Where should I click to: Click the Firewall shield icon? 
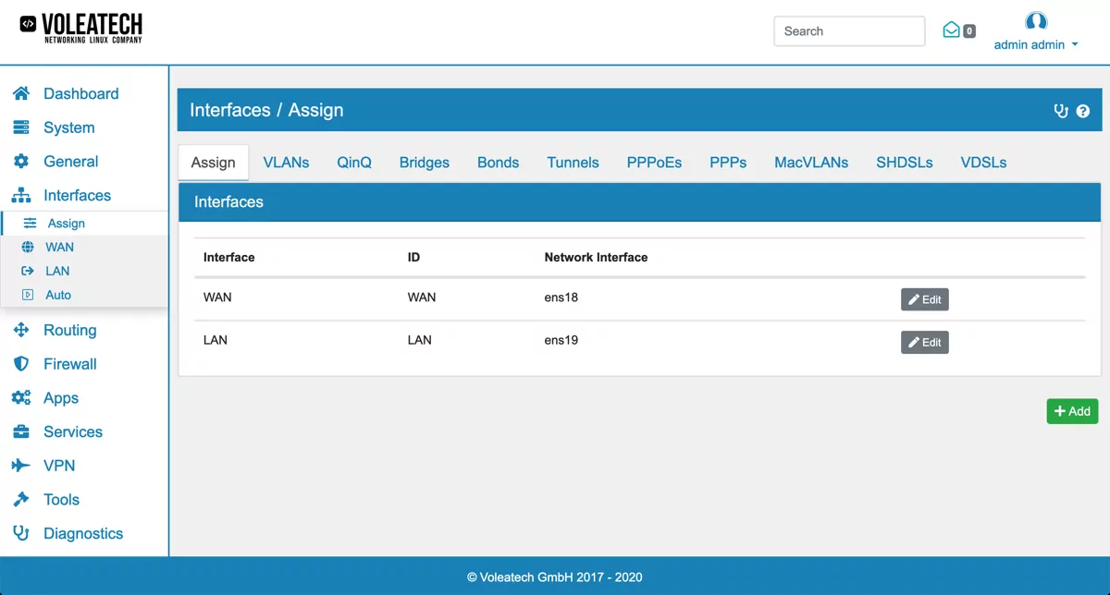click(x=21, y=364)
